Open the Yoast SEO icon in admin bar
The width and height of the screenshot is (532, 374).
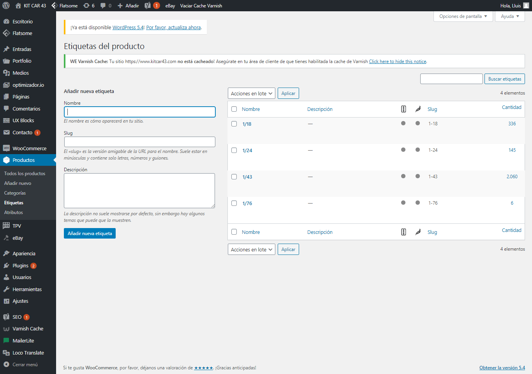pyautogui.click(x=148, y=5)
